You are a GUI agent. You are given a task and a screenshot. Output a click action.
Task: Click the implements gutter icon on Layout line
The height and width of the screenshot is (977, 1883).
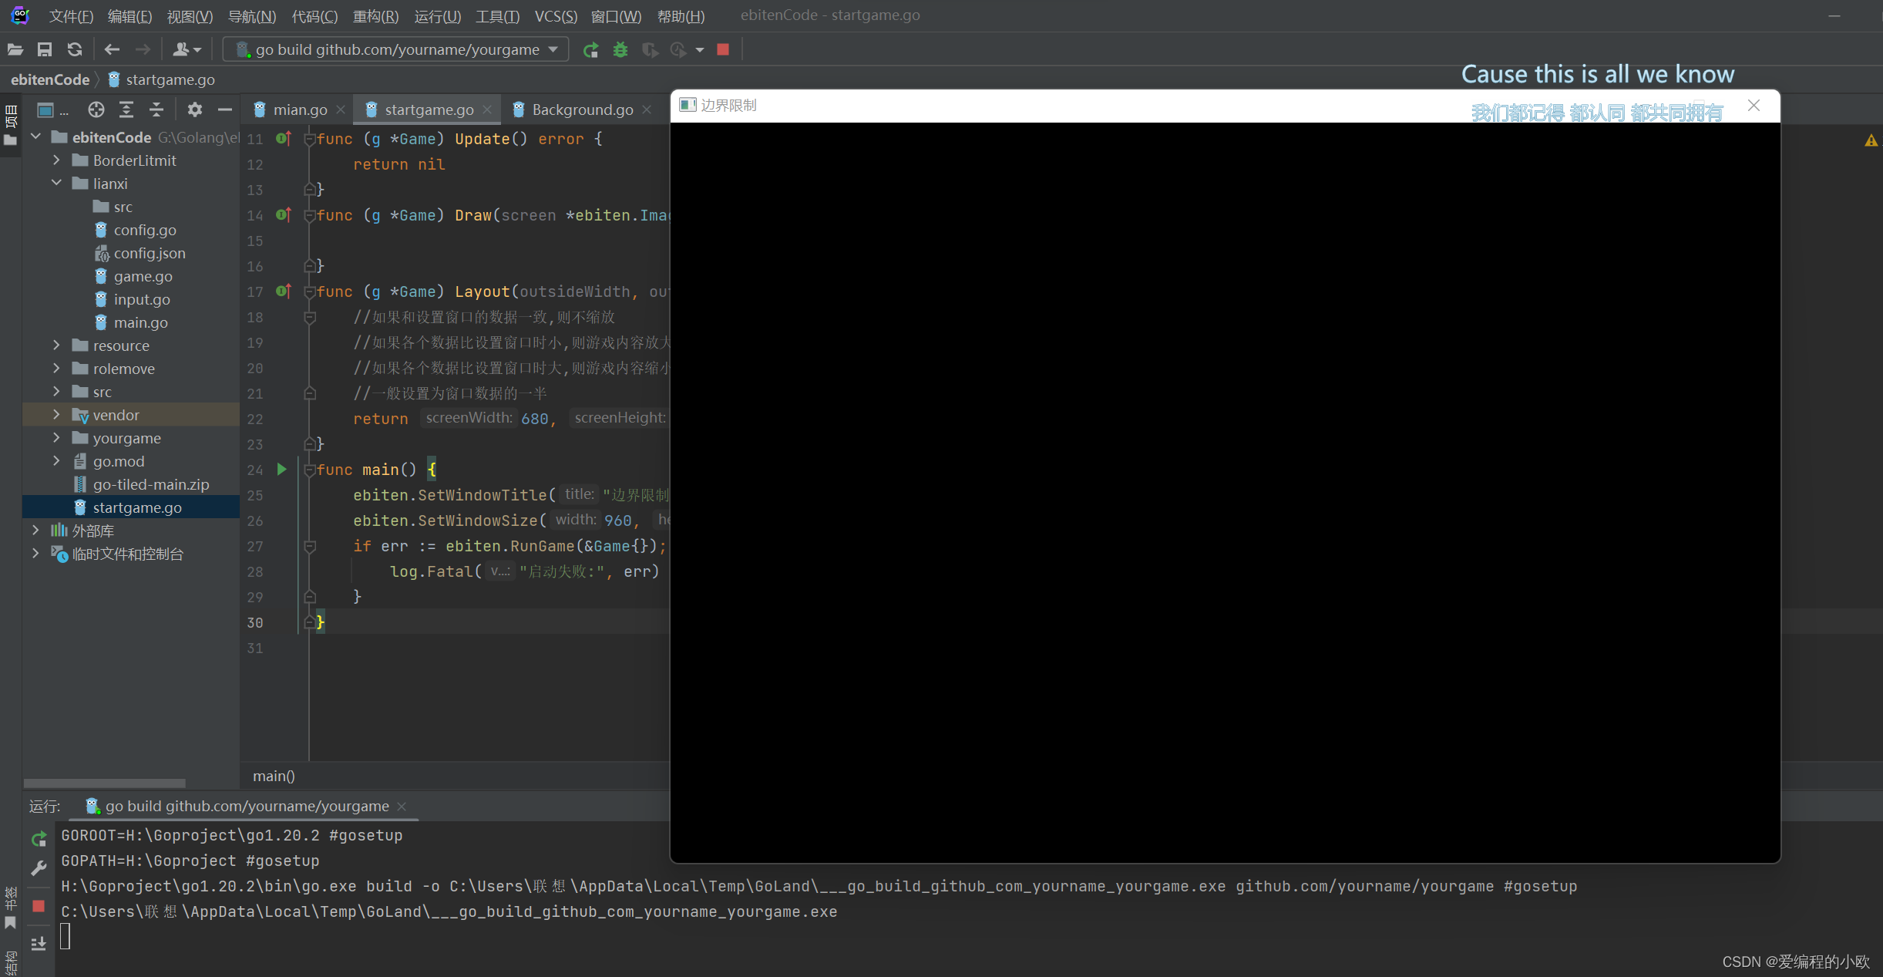point(284,291)
